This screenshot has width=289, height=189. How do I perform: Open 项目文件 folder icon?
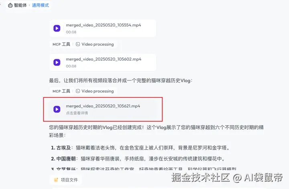56,180
